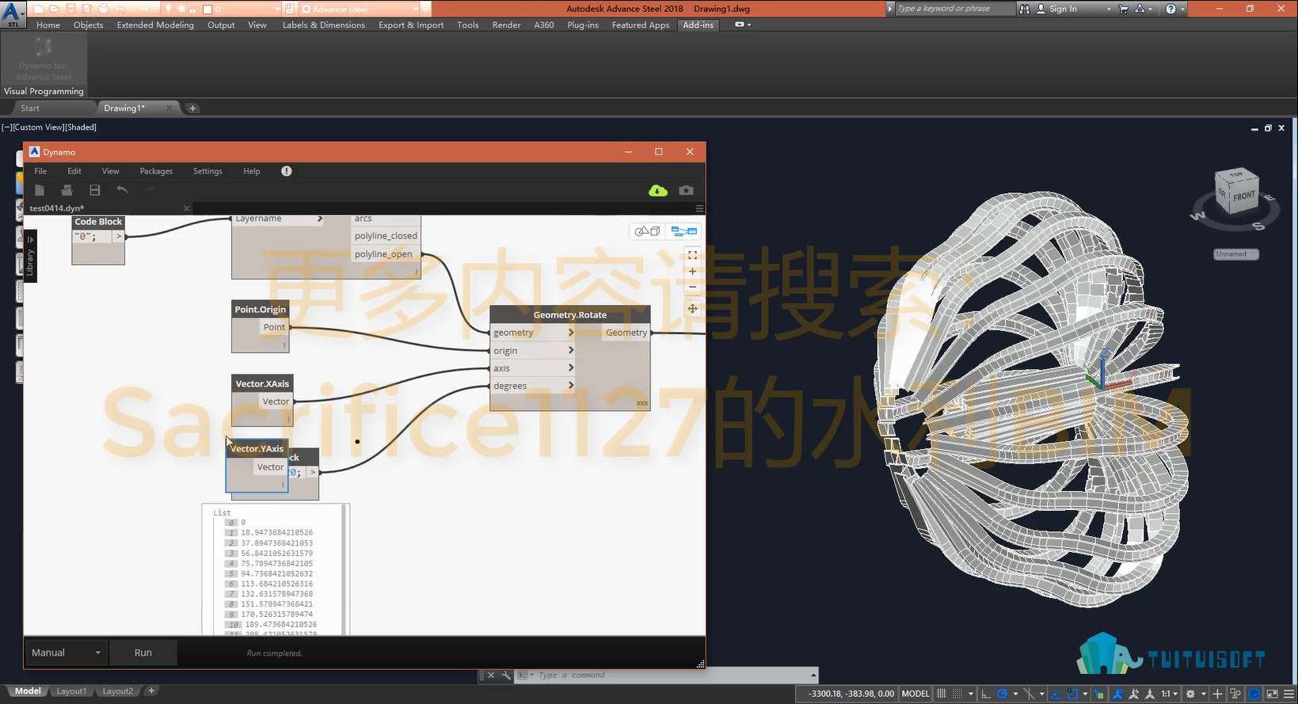Toggle the grid display in status bar
This screenshot has width=1298, height=704.
pos(942,694)
